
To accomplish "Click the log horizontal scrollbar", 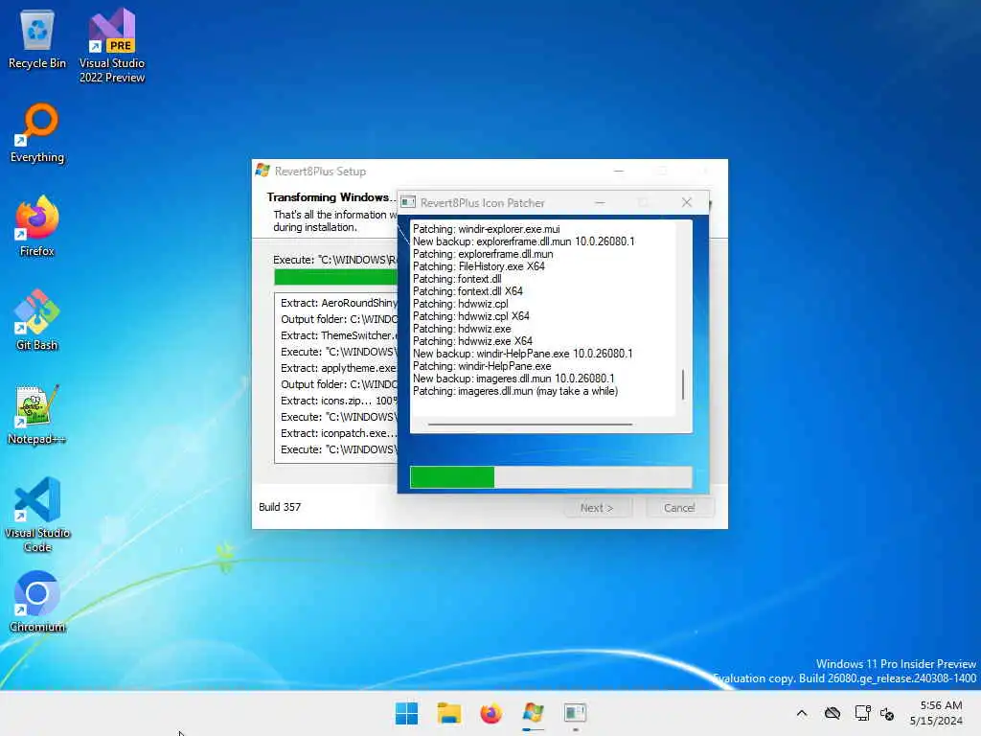I will [530, 425].
